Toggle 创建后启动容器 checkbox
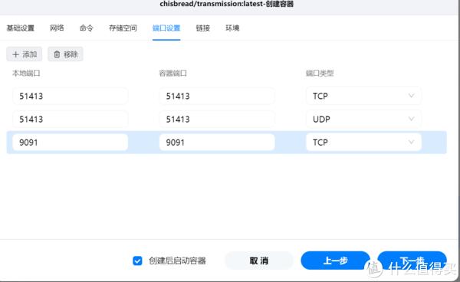Screen dimensions: 460x282 click(x=137, y=261)
